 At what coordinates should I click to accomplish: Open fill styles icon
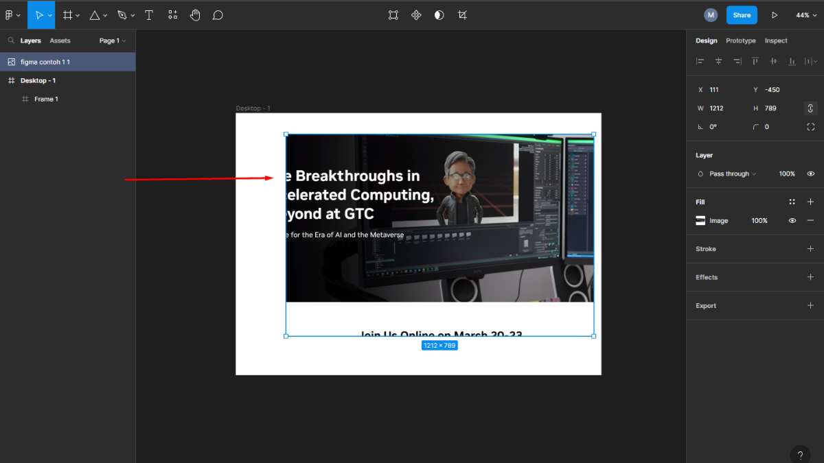tap(792, 202)
